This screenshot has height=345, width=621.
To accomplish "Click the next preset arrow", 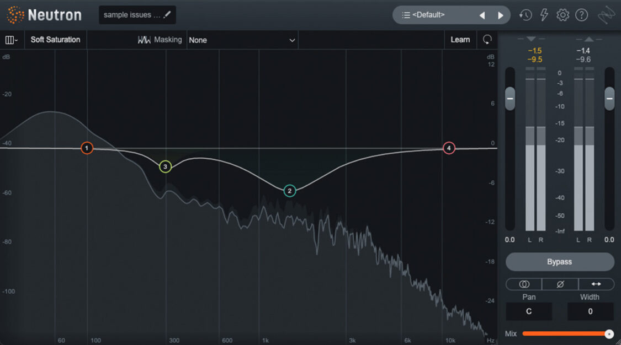I will [501, 15].
